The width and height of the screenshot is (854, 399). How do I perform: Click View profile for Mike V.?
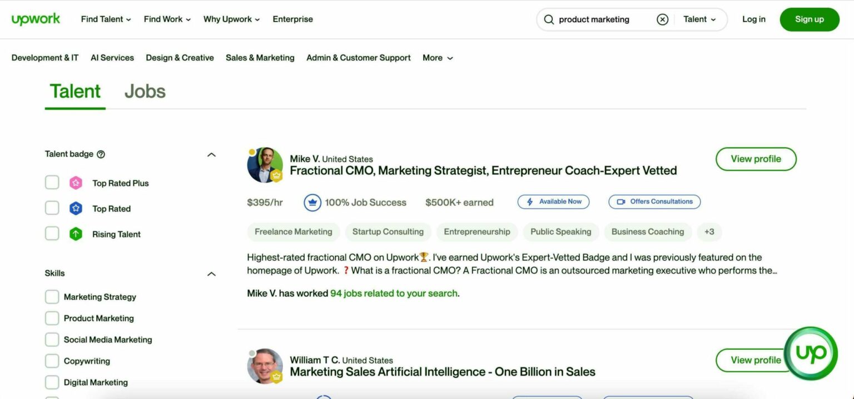pos(755,159)
